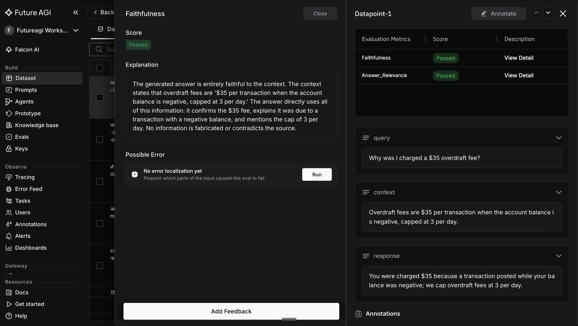
Task: Click the horizontal scrollbar handle at bottom
Action: [x=289, y=319]
